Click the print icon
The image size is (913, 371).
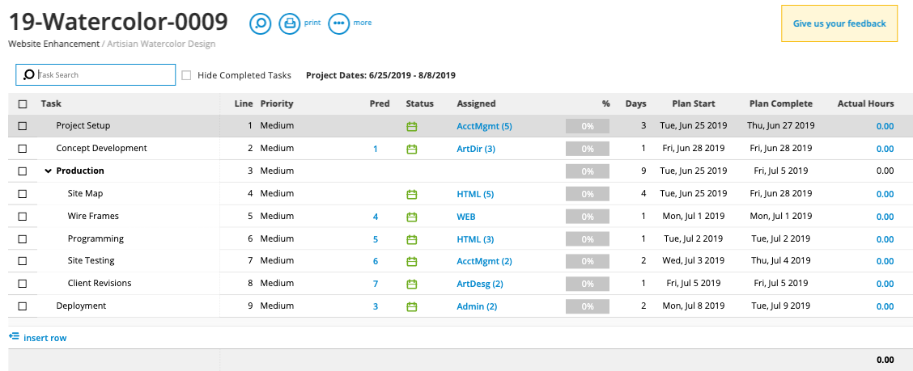tap(290, 23)
